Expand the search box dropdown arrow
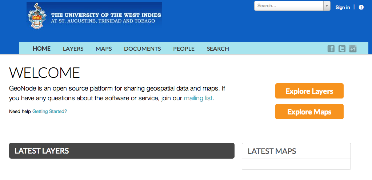Screen dimensions: 372x180 (x=327, y=6)
